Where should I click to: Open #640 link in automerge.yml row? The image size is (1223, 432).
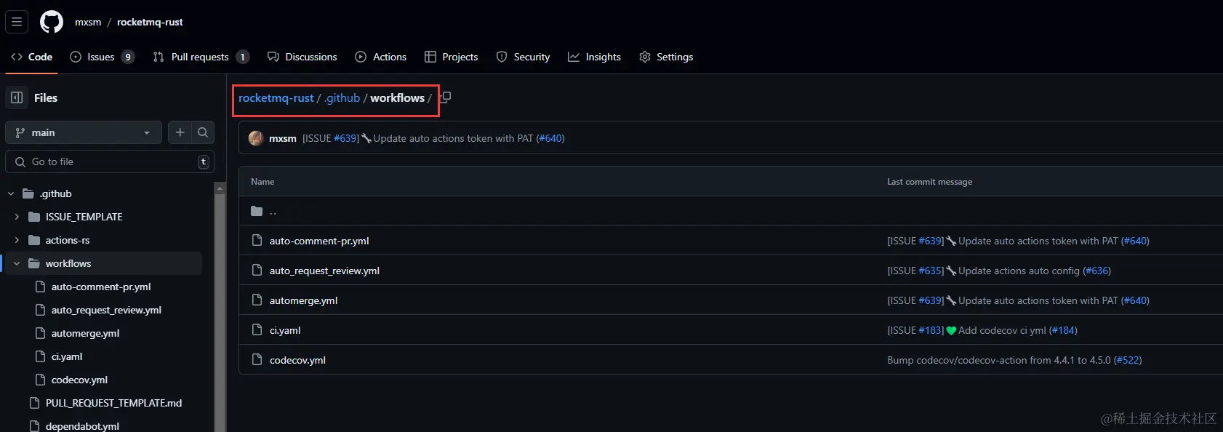click(x=1136, y=300)
